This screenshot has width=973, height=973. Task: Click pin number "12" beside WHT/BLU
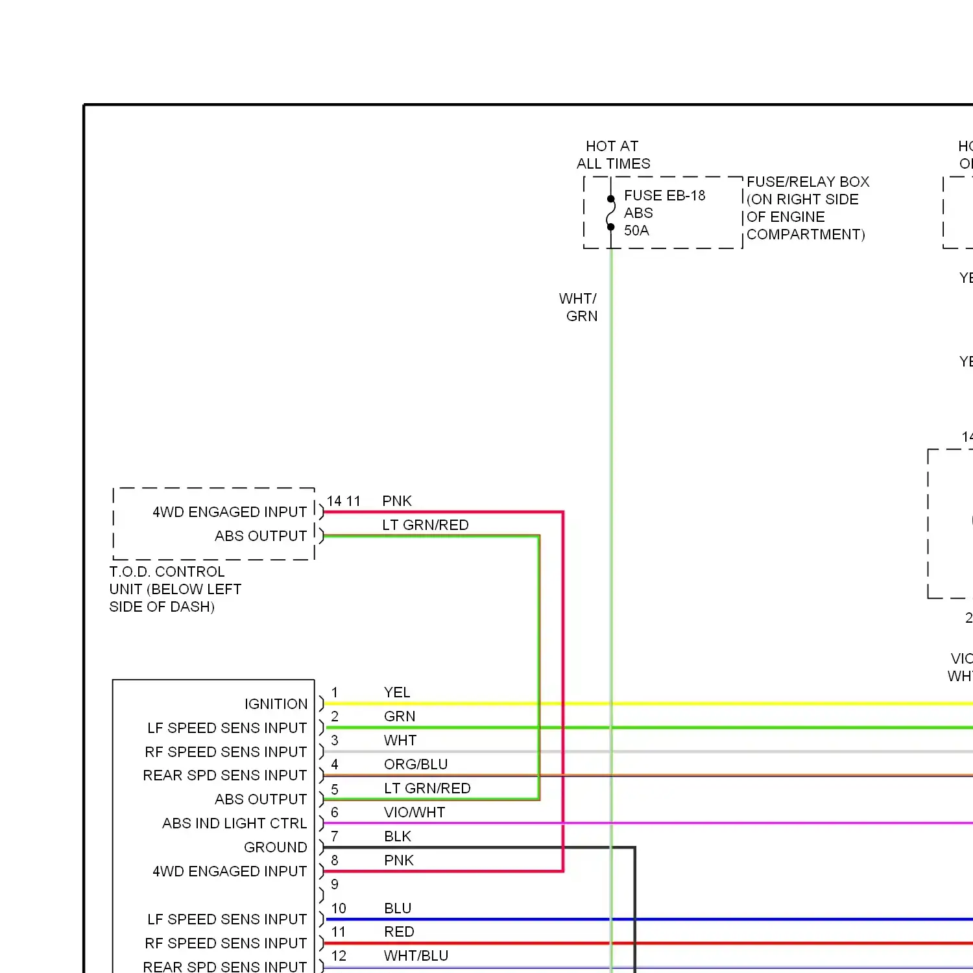point(339,955)
